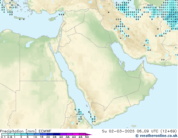Image resolution: width=178 pixels, height=138 pixels.
Task: Click the '06..09 UTC' time text
Action: pyautogui.click(x=147, y=131)
